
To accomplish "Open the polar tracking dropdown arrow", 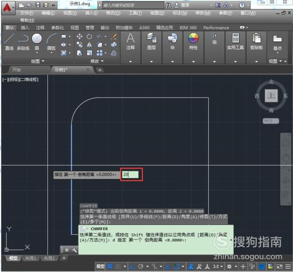I will 147,267.
